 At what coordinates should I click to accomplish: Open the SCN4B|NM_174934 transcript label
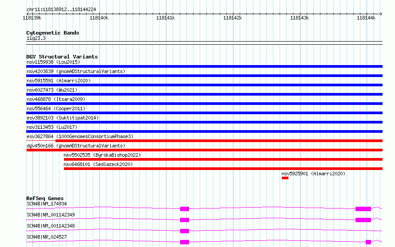tap(47, 204)
